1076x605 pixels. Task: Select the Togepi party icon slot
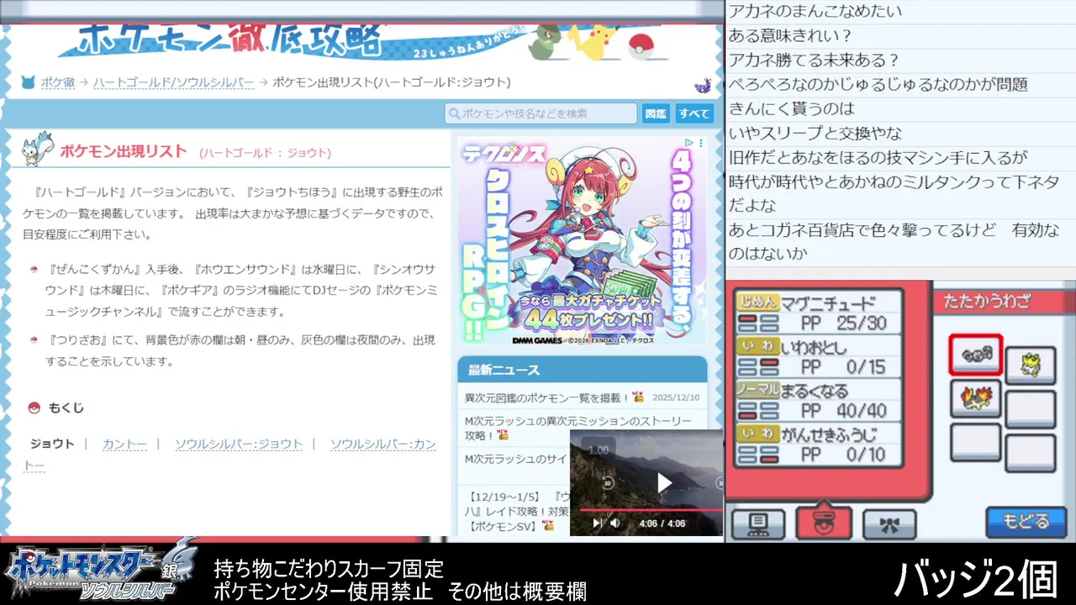click(1031, 366)
